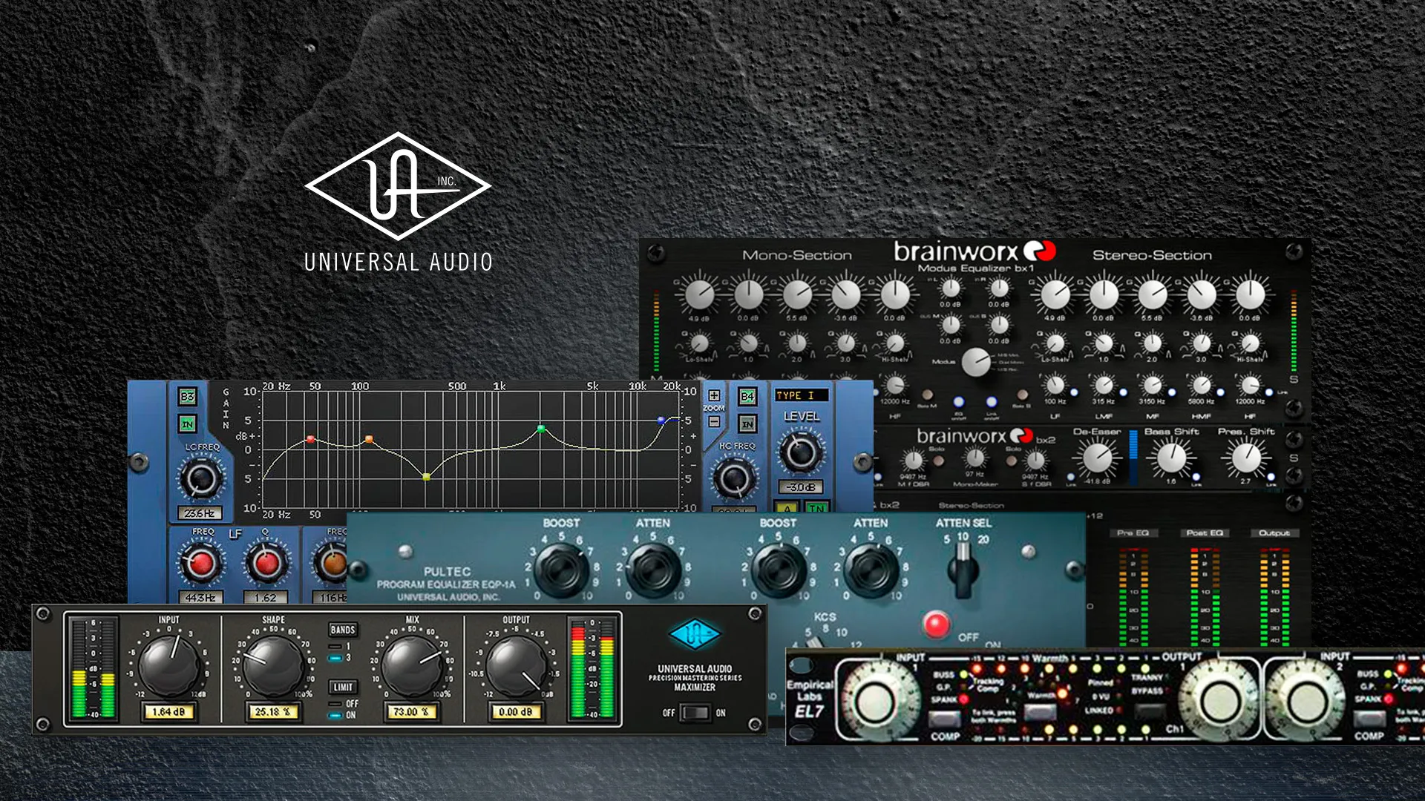Viewport: 1425px width, 801px height.
Task: Click the Maximizer shape value 25.18 %
Action: pos(272,712)
